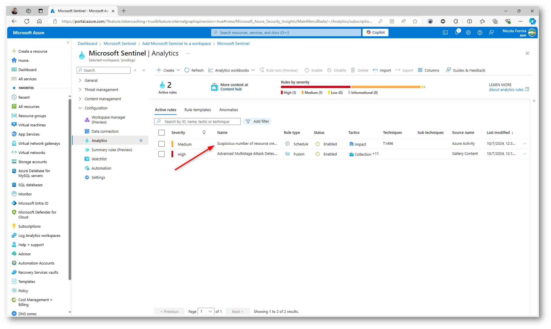Open Create dropdown
Image resolution: width=551 pixels, height=329 pixels.
tap(168, 70)
